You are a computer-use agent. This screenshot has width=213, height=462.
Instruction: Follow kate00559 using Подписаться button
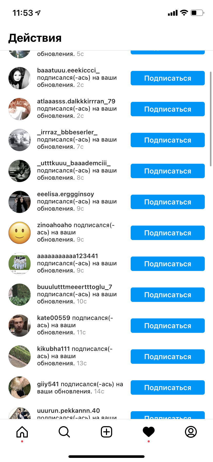(168, 326)
